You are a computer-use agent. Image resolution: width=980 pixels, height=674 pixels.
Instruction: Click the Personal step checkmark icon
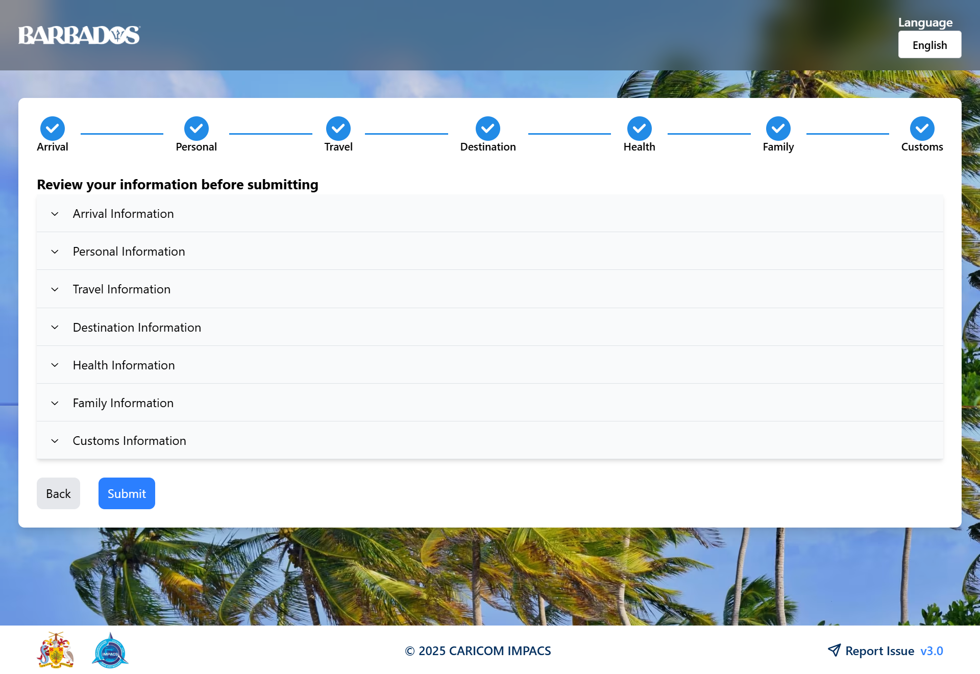[196, 129]
